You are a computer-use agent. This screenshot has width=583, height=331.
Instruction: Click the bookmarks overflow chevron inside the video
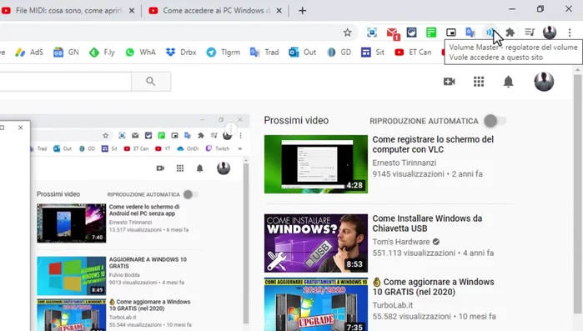tap(240, 148)
